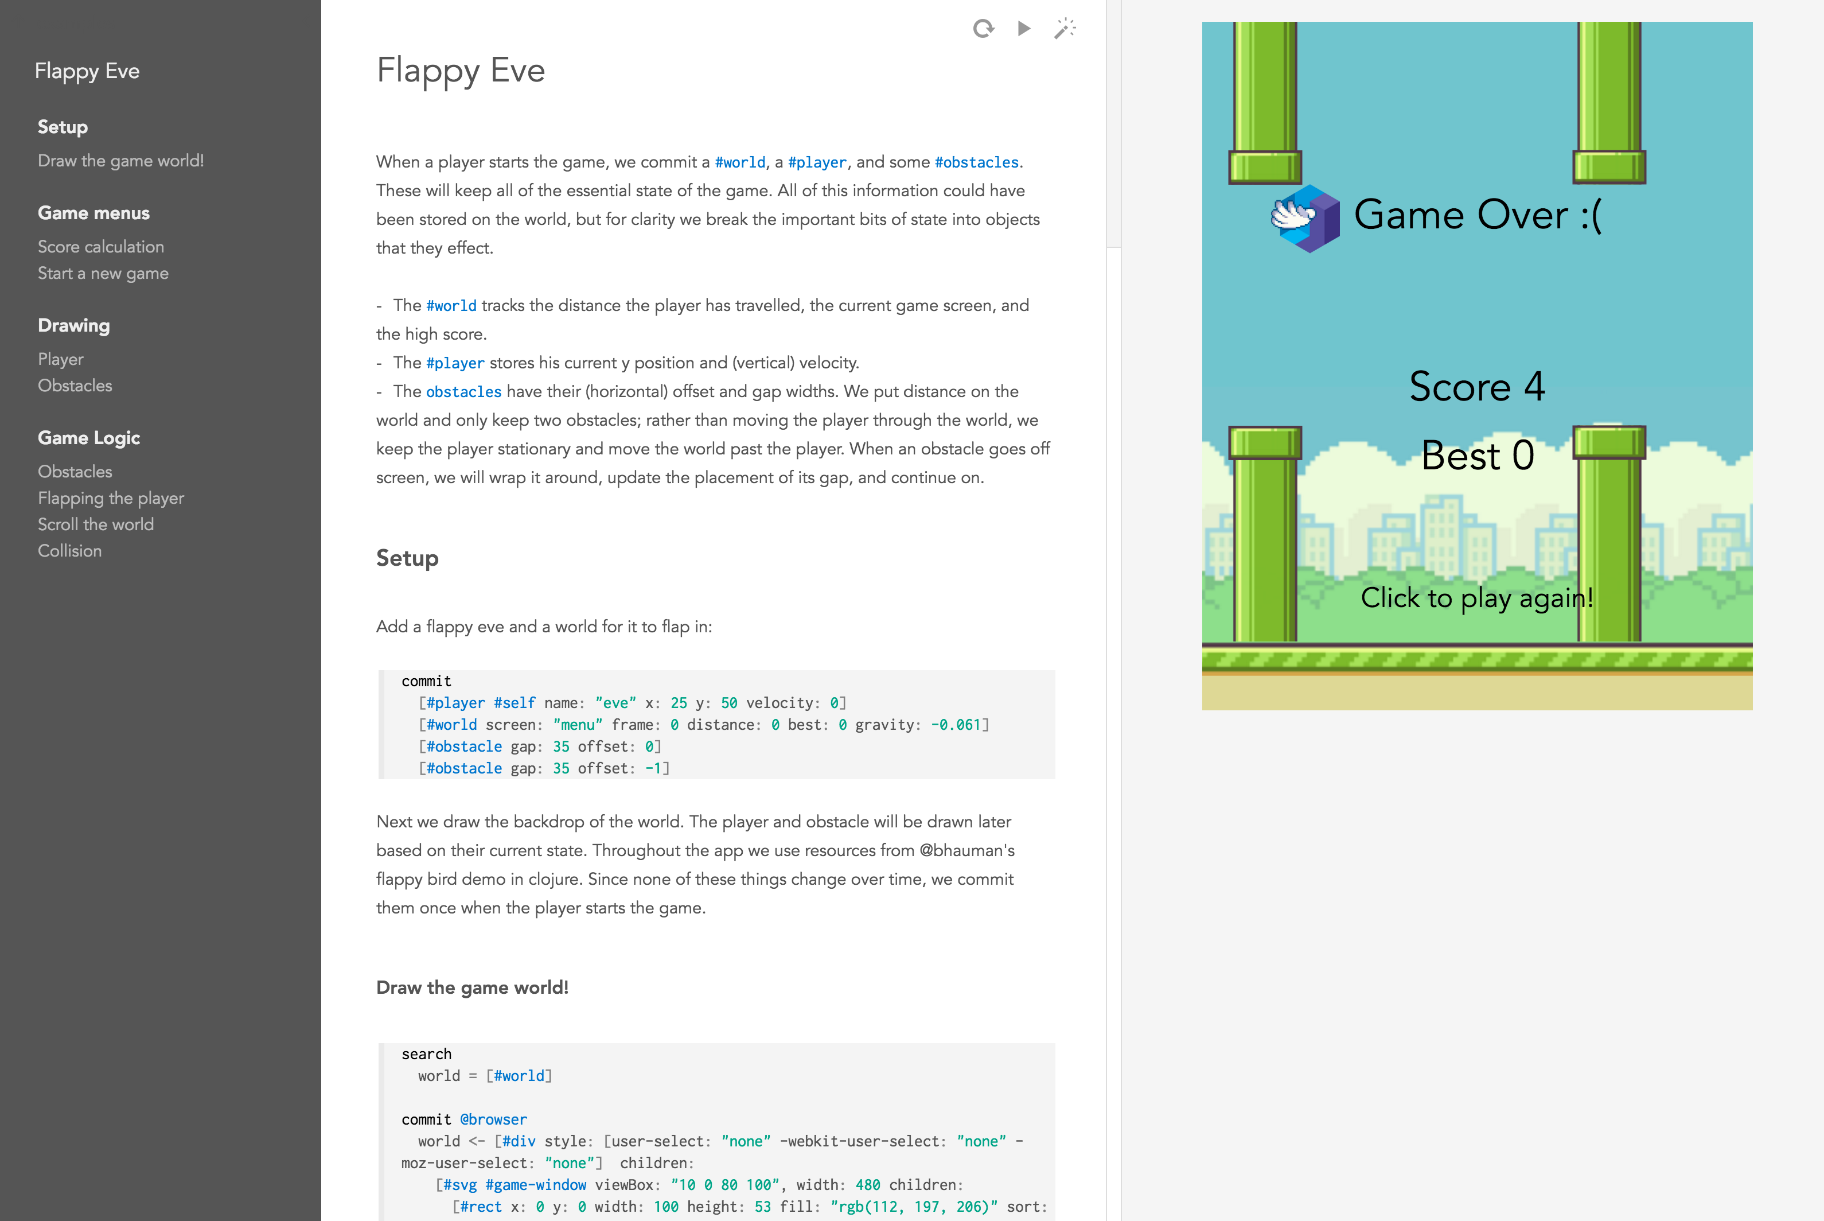The width and height of the screenshot is (1824, 1221).
Task: Open the inspector with the magic wand icon
Action: point(1064,29)
